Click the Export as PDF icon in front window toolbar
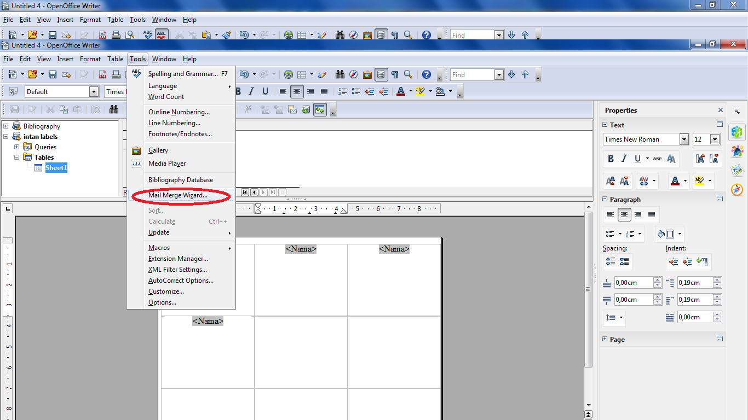The width and height of the screenshot is (748, 420). click(102, 75)
